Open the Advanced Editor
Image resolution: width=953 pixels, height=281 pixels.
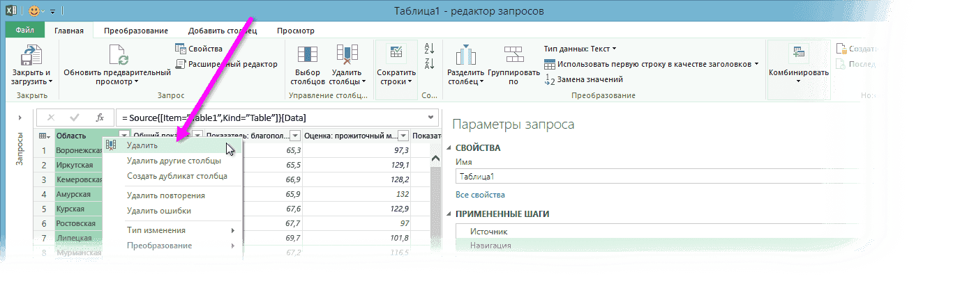pyautogui.click(x=226, y=64)
